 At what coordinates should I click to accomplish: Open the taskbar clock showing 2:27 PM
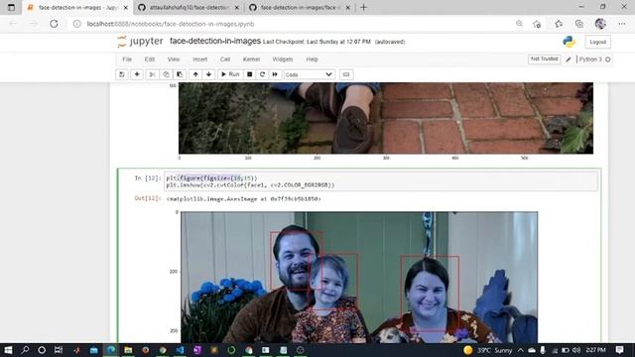pos(595,350)
